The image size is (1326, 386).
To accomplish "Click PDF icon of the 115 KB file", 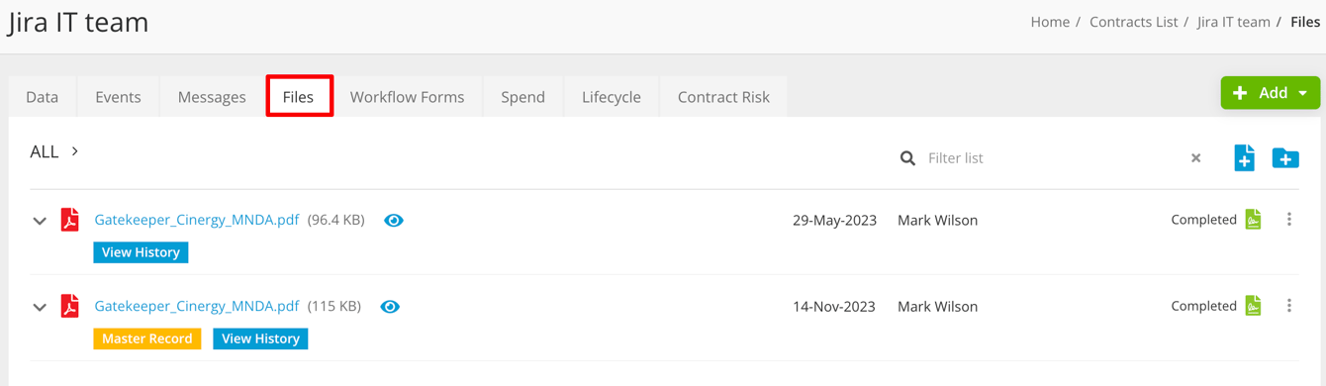I will [x=69, y=306].
